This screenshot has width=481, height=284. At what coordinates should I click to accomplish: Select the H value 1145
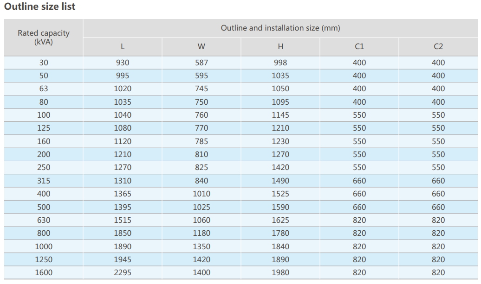[x=280, y=115]
